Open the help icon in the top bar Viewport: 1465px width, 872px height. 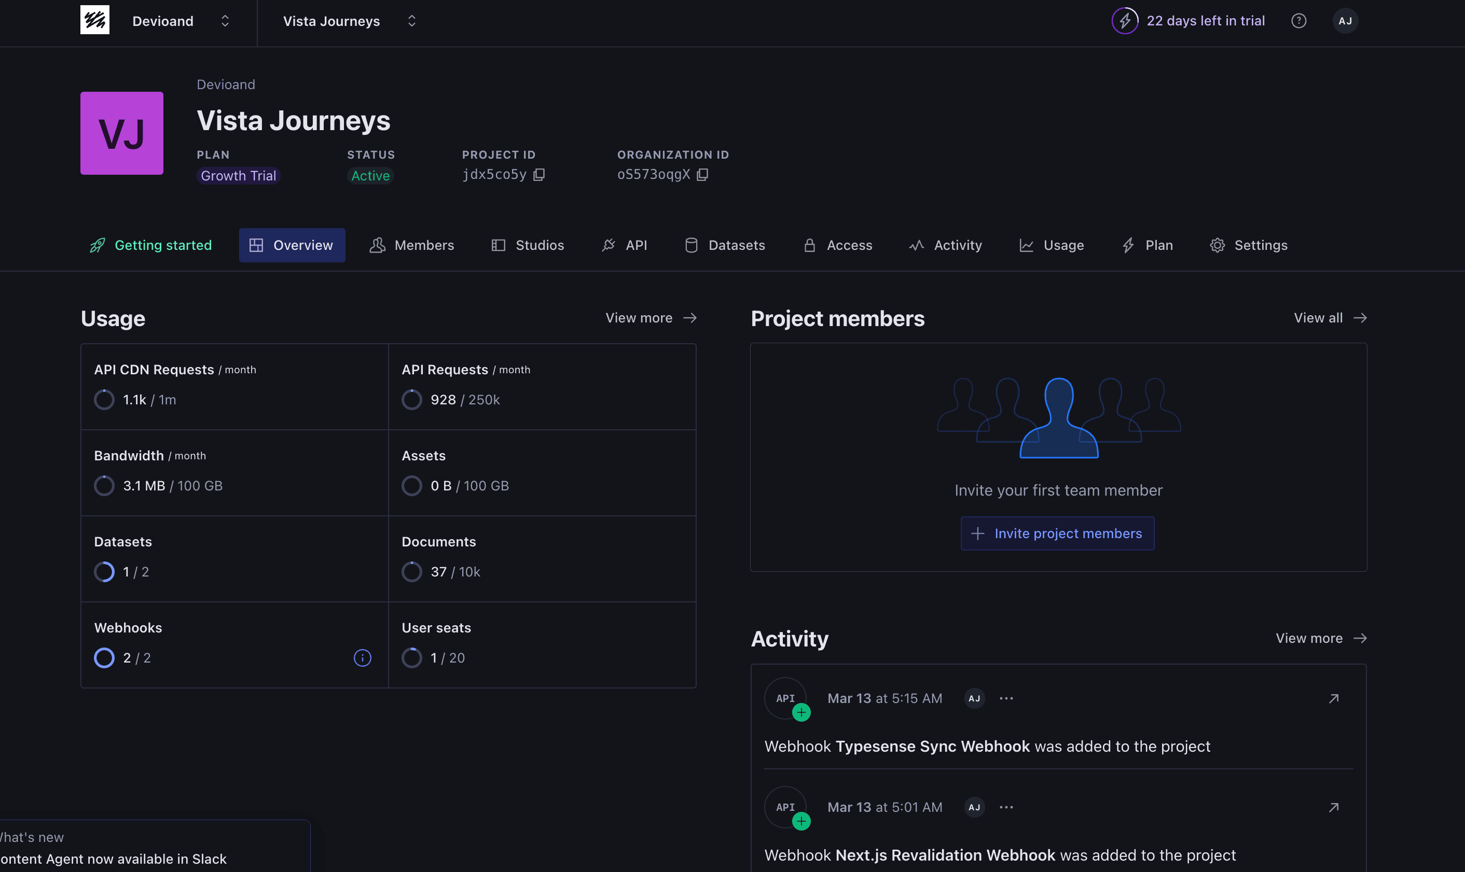click(1299, 21)
